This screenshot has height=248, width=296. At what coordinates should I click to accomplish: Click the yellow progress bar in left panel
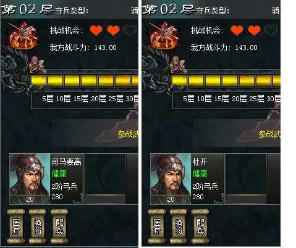[x=85, y=80]
